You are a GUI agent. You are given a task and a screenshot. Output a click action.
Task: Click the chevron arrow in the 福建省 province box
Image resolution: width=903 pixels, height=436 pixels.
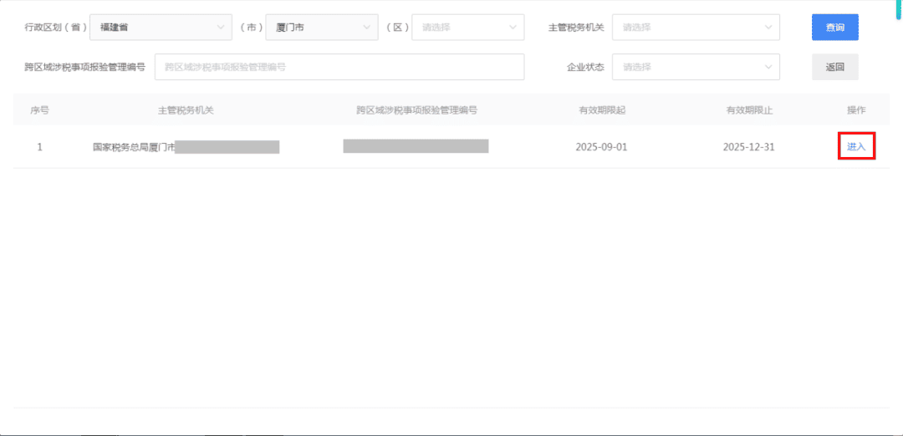click(x=221, y=28)
